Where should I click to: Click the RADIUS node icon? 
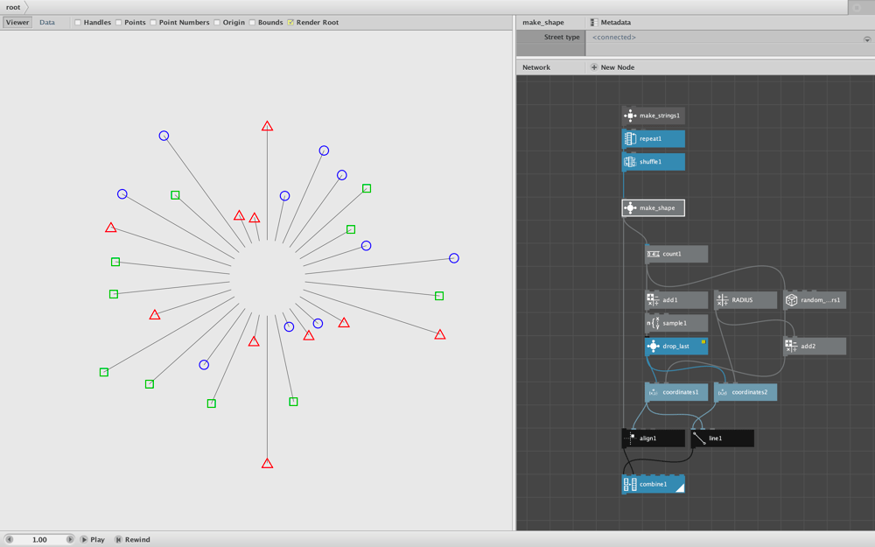point(722,299)
